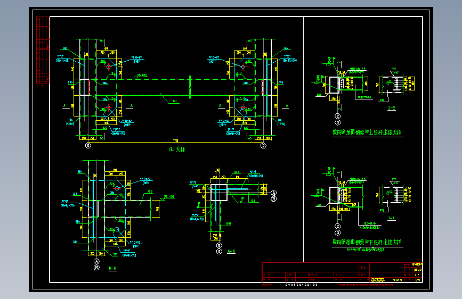Click the small note beneath the floor beam connection title

(x=366, y=250)
